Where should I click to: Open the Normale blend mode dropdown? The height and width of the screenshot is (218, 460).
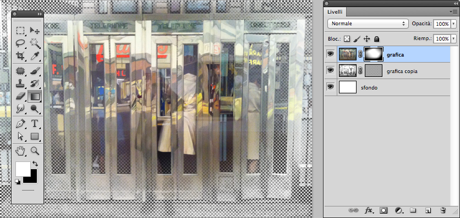pyautogui.click(x=368, y=24)
